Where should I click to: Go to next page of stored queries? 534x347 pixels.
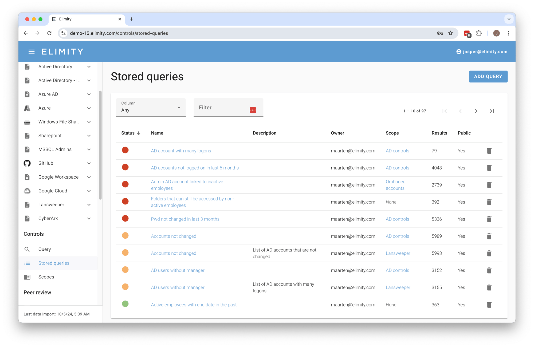[476, 111]
